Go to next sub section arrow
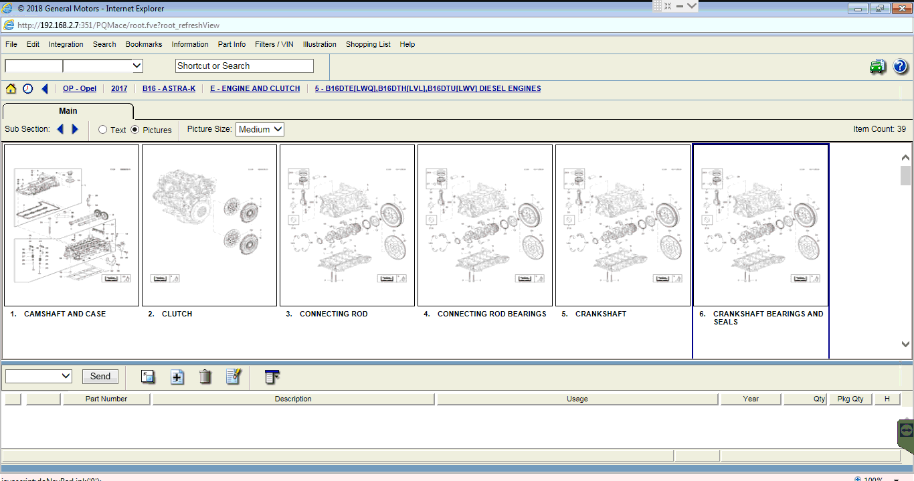The height and width of the screenshot is (481, 914). point(75,129)
